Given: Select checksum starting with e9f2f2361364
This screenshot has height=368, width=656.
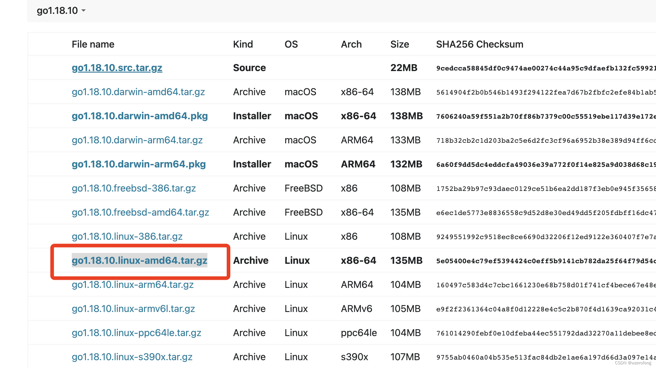Looking at the screenshot, I should [x=546, y=309].
